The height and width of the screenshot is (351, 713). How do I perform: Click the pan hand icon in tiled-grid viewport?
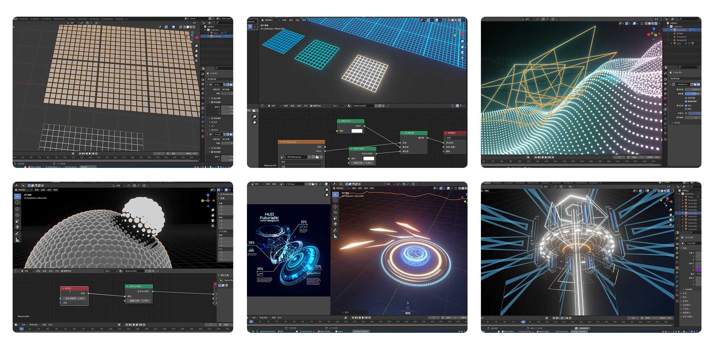point(196,51)
